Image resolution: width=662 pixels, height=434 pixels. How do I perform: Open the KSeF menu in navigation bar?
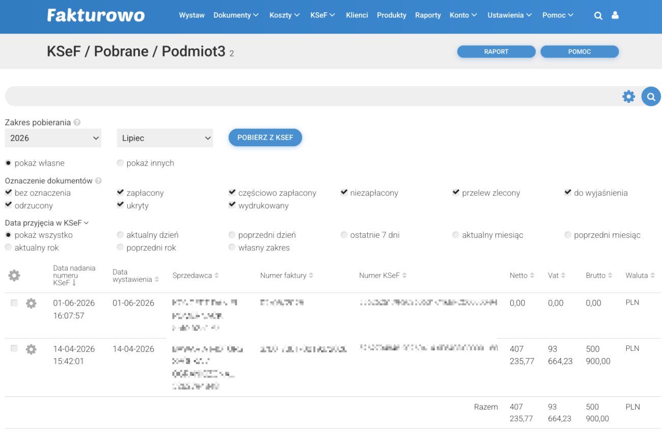click(x=323, y=15)
